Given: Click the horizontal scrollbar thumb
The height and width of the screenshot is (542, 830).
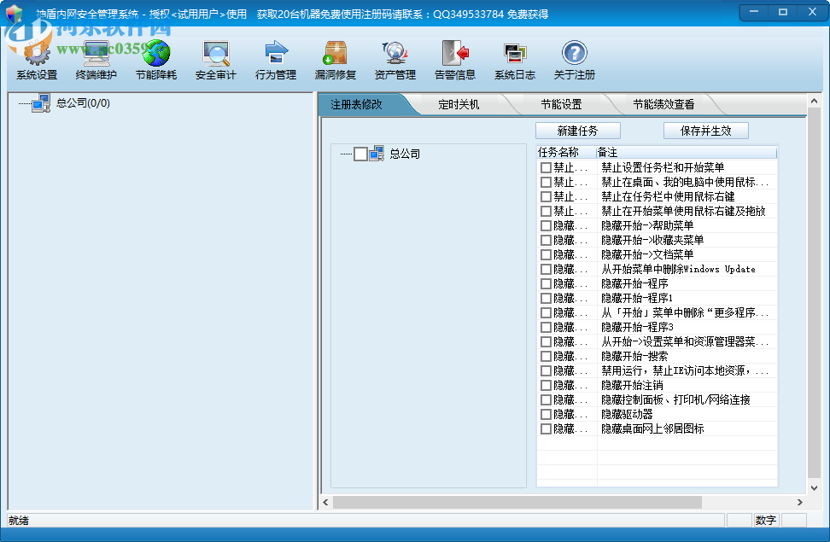Looking at the screenshot, I should [517, 502].
